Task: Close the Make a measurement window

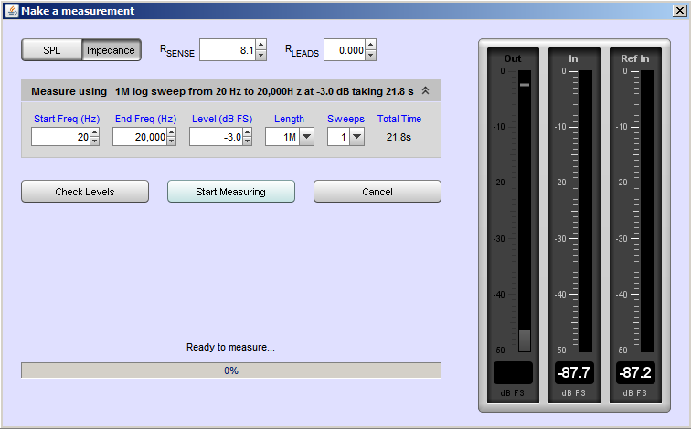Action: 680,11
